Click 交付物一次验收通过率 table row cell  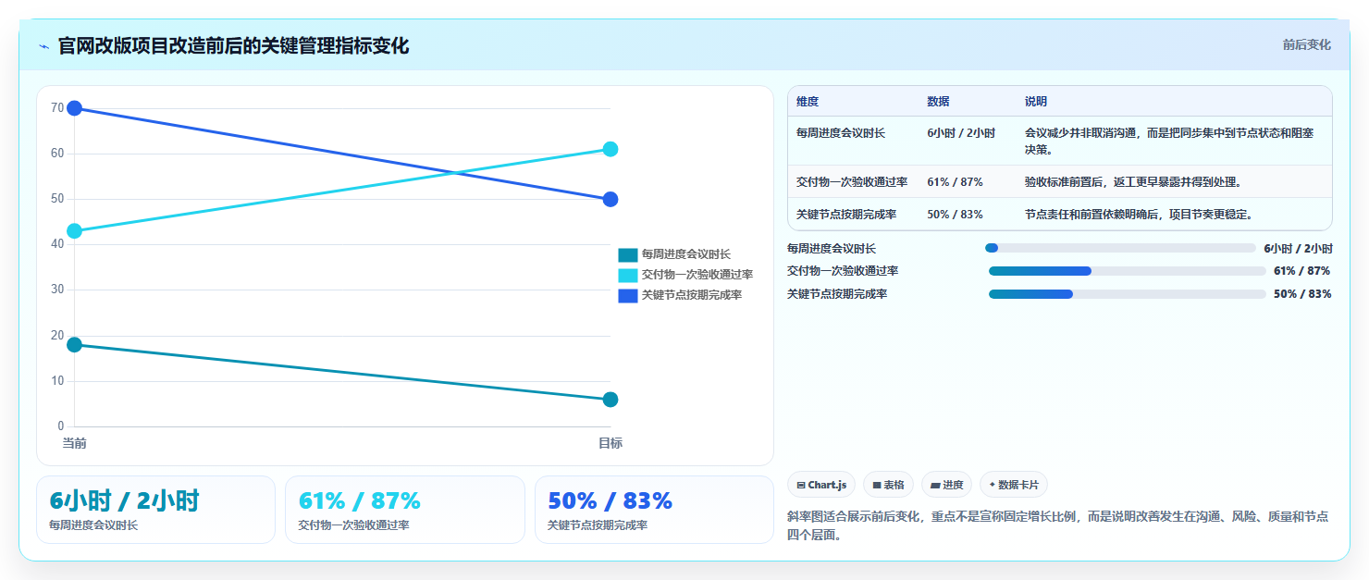[x=852, y=182]
